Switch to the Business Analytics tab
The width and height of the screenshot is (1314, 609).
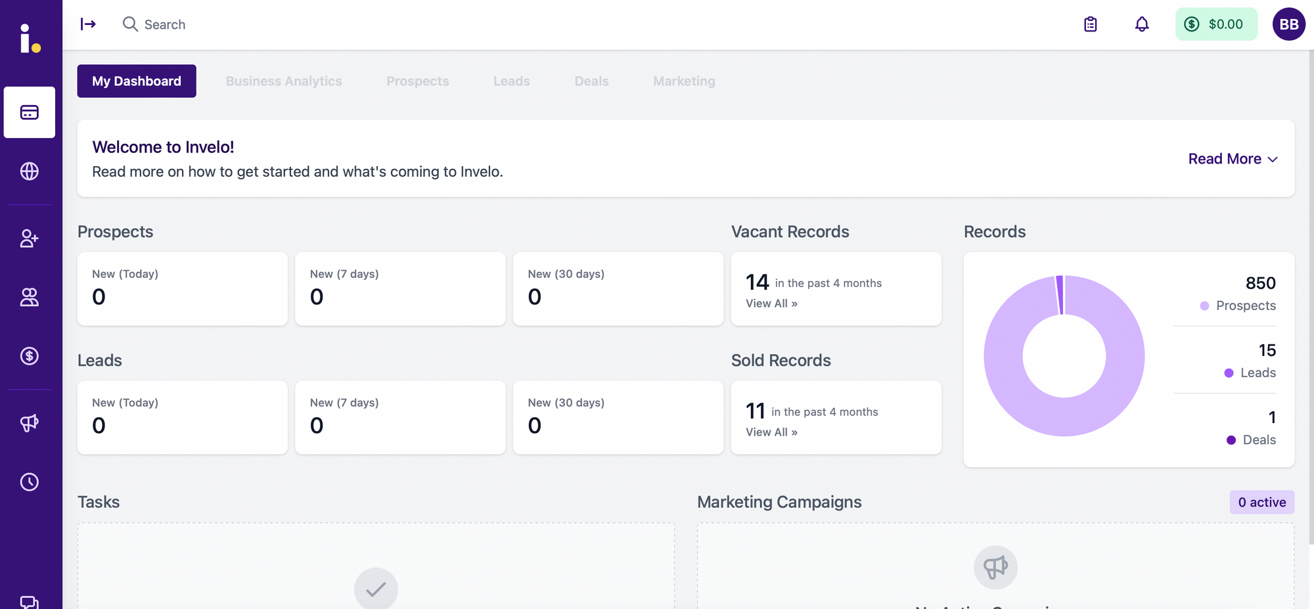(284, 81)
